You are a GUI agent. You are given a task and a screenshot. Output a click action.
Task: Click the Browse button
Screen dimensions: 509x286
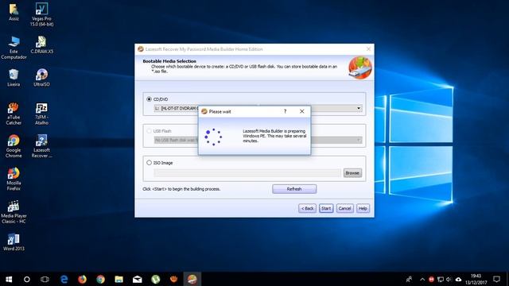tap(352, 173)
